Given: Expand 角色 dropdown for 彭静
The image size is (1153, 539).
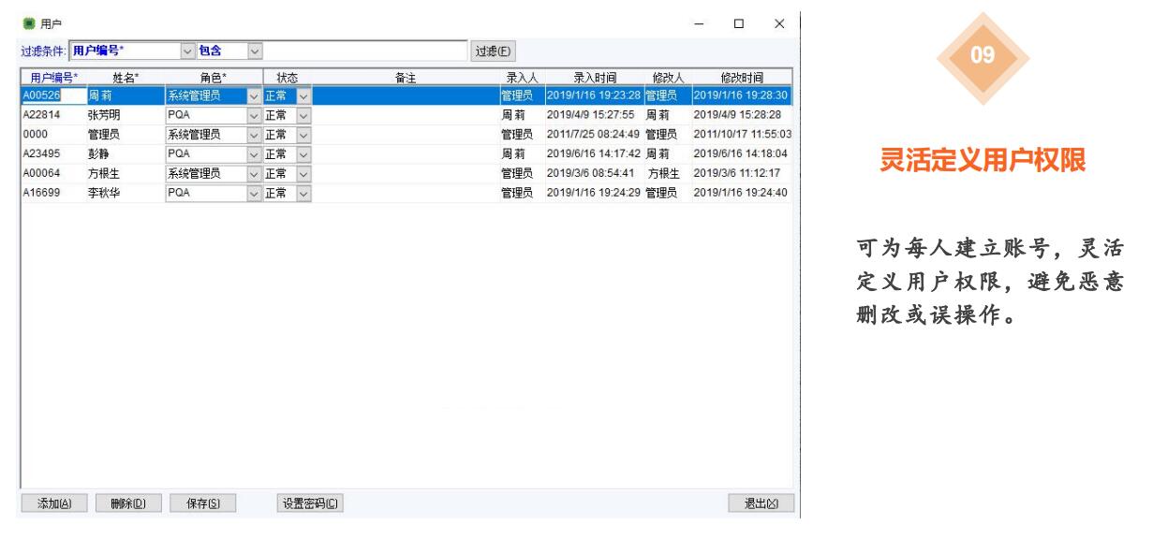Looking at the screenshot, I should coord(253,153).
